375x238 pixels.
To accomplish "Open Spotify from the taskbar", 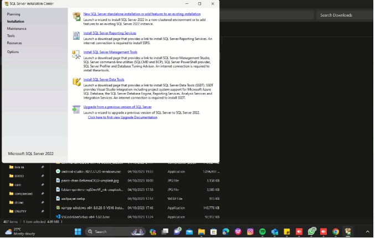I will point(262,231).
